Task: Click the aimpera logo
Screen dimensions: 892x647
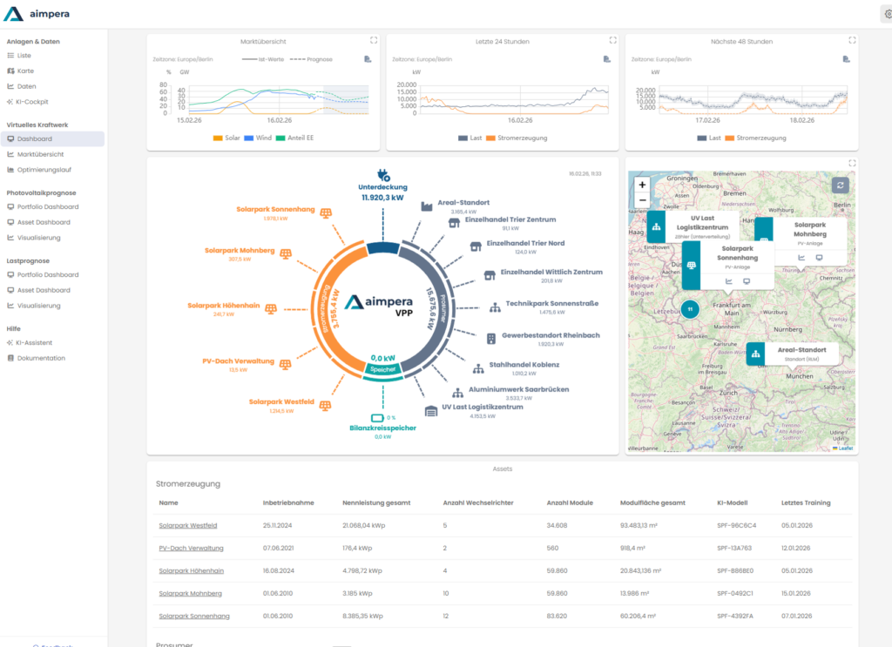Action: coord(37,14)
